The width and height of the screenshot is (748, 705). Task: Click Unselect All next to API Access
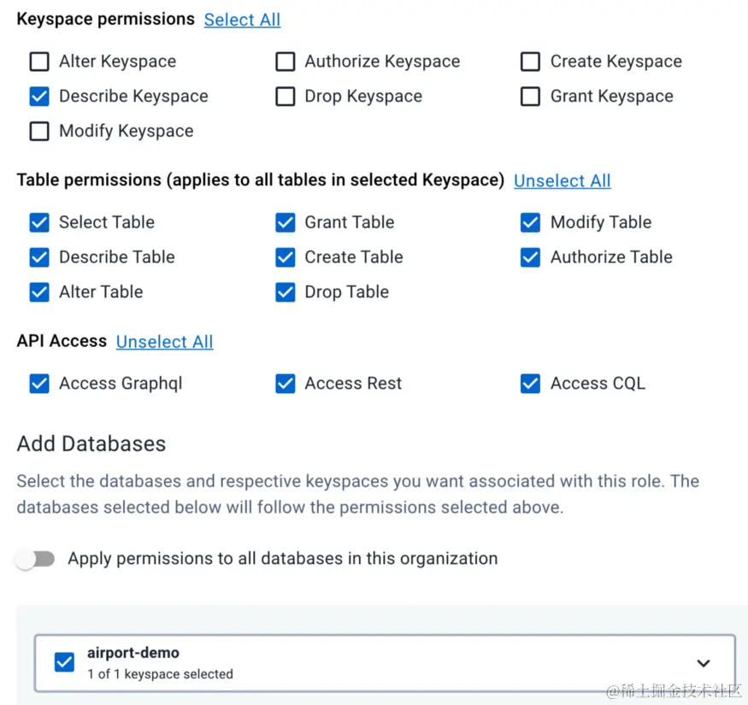point(164,342)
